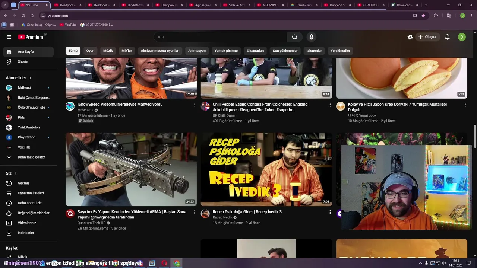The height and width of the screenshot is (268, 477).
Task: Show hidden system tray icons
Action: coord(420,263)
